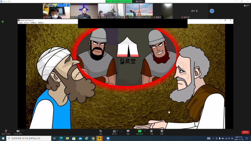The height and width of the screenshot is (141, 251).
Task: Open the network icon in the system tray
Action: tap(226, 138)
